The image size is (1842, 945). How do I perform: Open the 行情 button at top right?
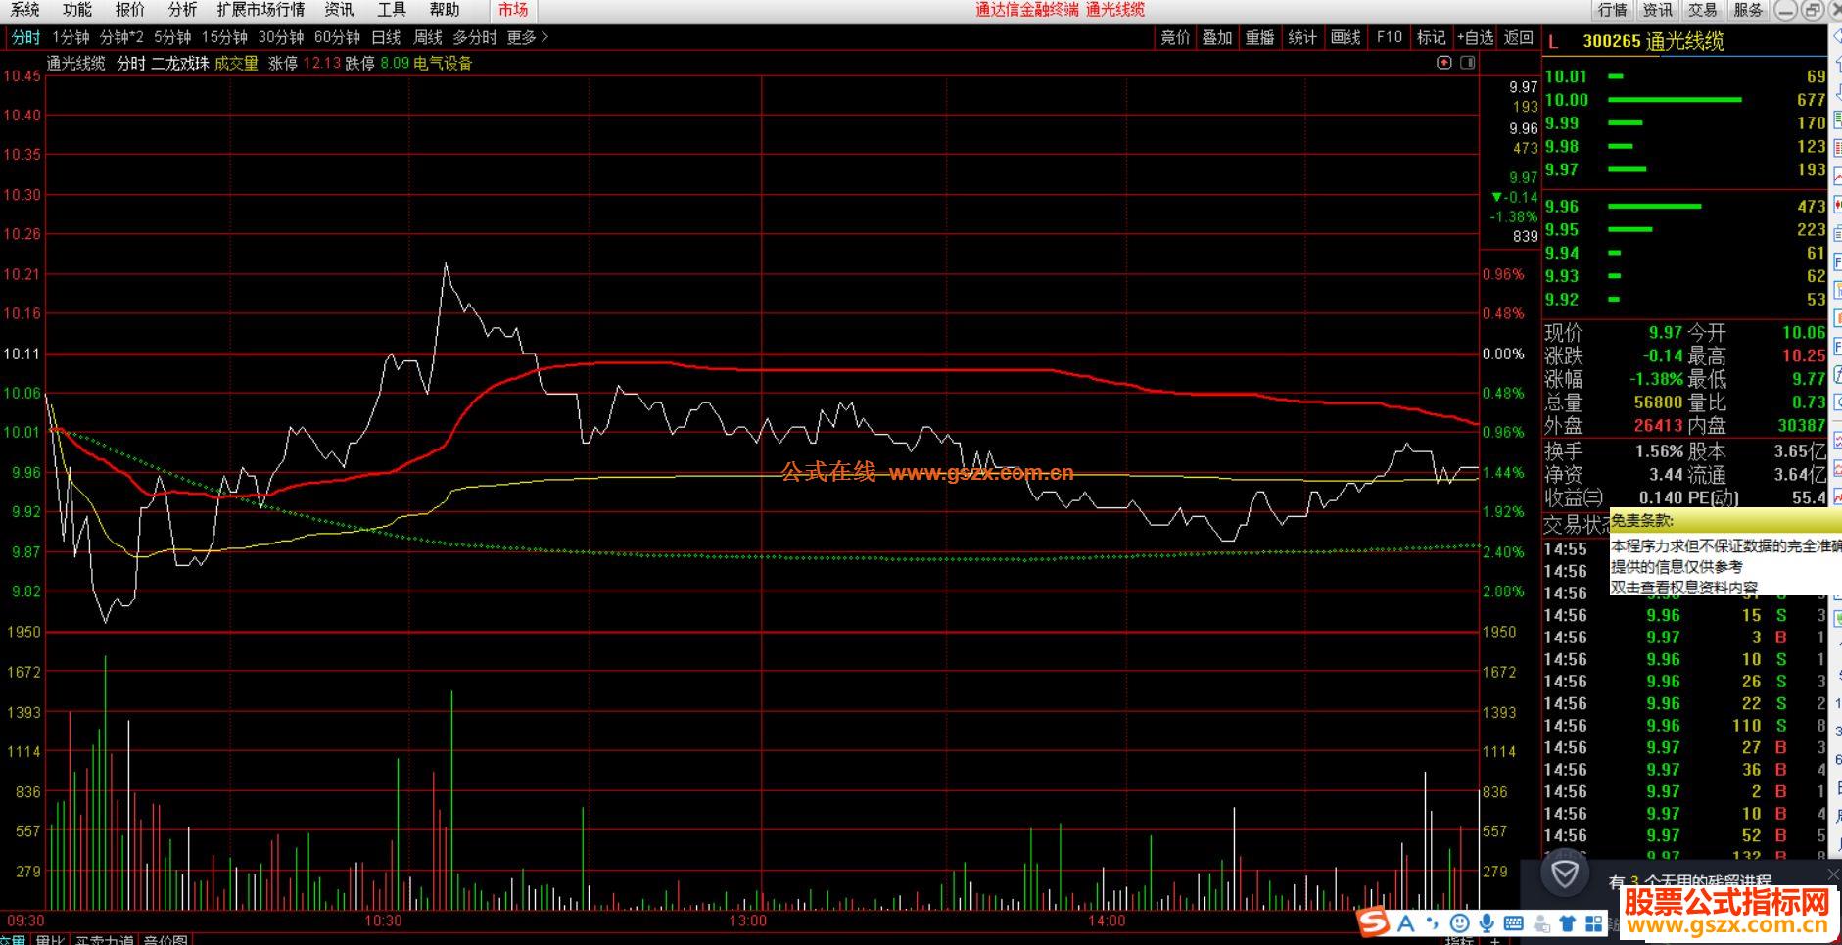point(1612,10)
